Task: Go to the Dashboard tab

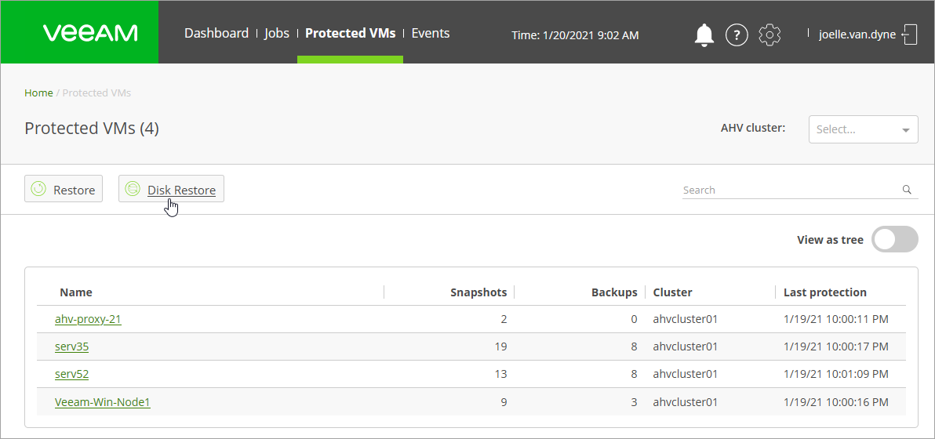Action: tap(216, 34)
